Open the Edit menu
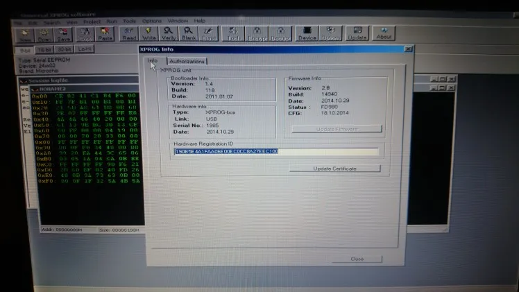Viewport: 519px width, 292px height. point(33,23)
